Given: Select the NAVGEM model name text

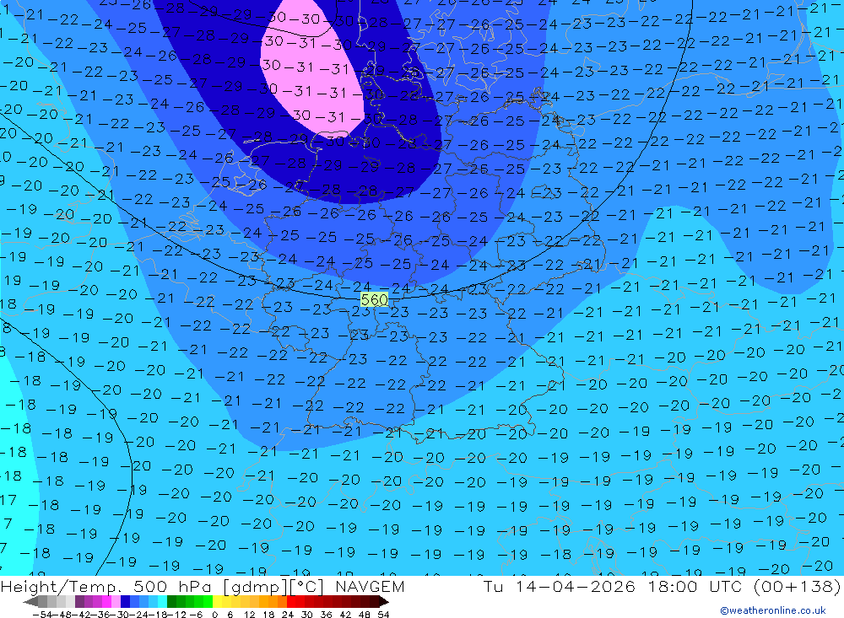Looking at the screenshot, I should pyautogui.click(x=370, y=586).
